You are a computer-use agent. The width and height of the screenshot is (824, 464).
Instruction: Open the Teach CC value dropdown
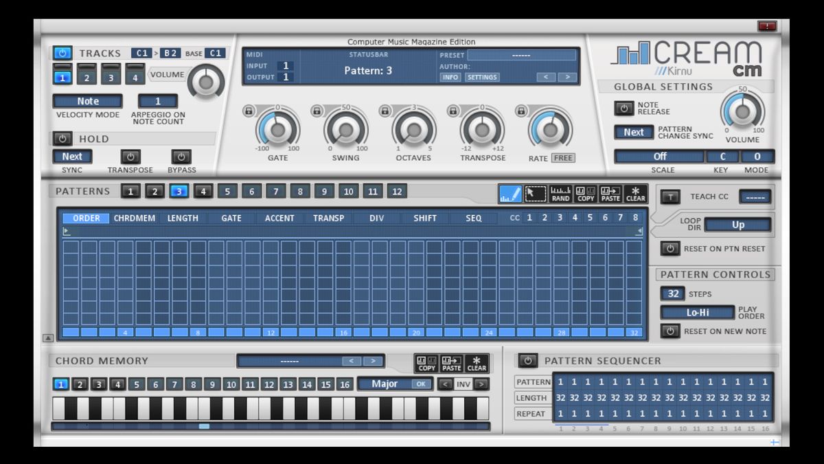[755, 197]
